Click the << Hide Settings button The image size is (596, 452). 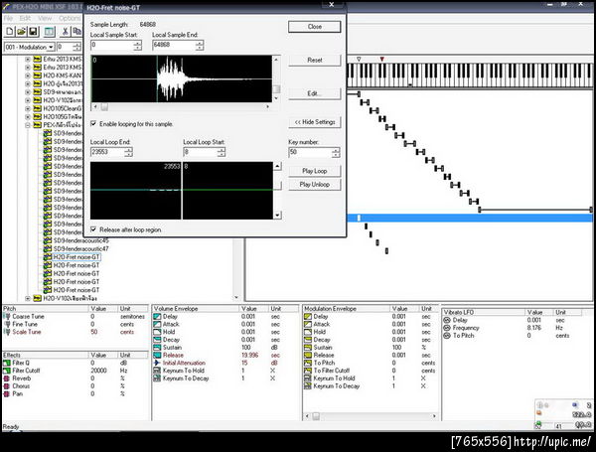(x=314, y=122)
